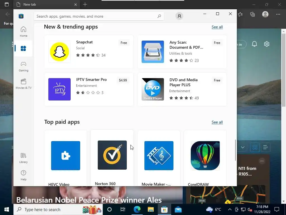The image size is (286, 215).
Task: Open Edge tab actions menu icon
Action: click(x=7, y=4)
